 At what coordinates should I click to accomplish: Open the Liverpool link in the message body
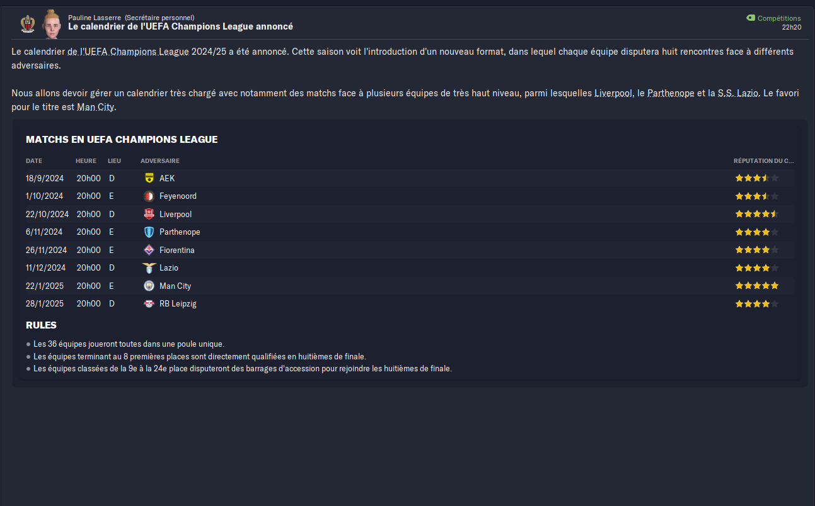pos(613,93)
